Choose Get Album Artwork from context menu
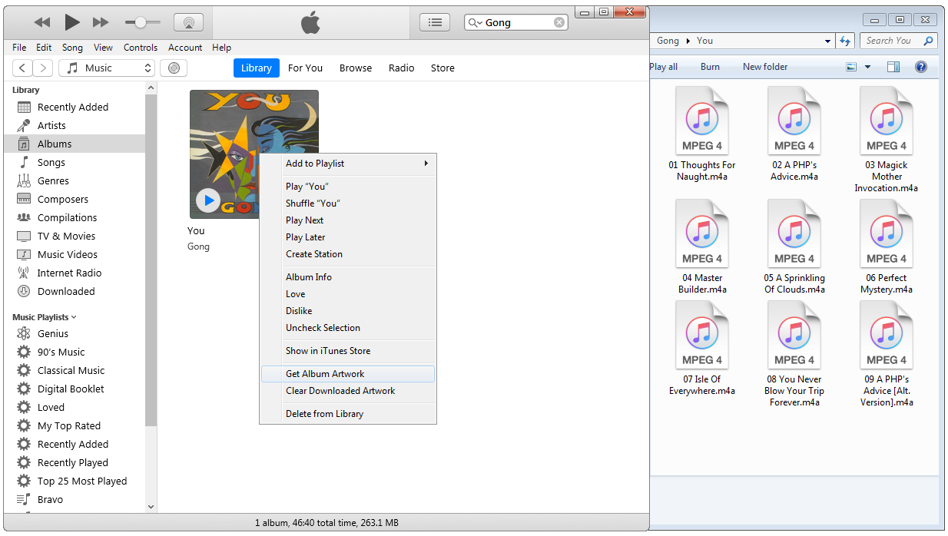Image resolution: width=948 pixels, height=536 pixels. click(348, 373)
